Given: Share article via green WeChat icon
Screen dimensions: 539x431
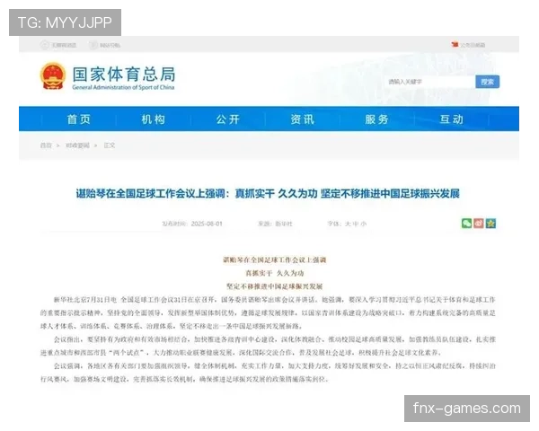Looking at the screenshot, I should (x=466, y=224).
